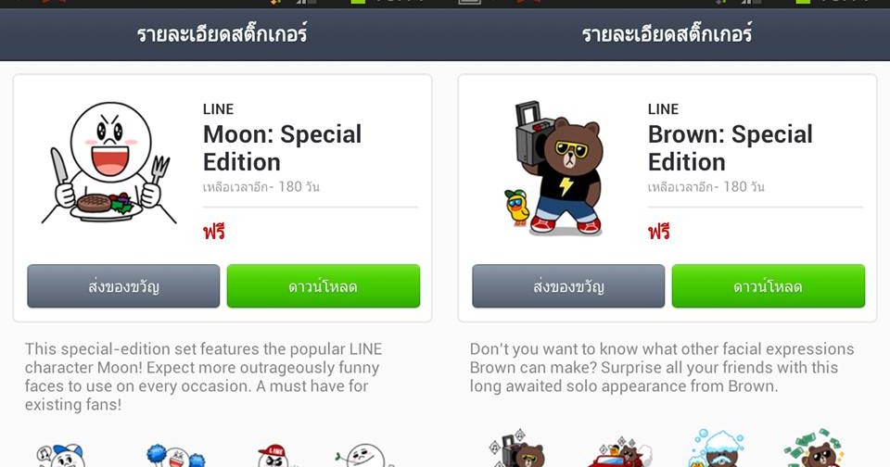Preview Brown sticker in red car

(x=620, y=453)
